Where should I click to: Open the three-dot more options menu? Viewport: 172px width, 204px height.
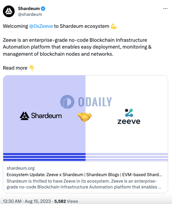pos(165,9)
